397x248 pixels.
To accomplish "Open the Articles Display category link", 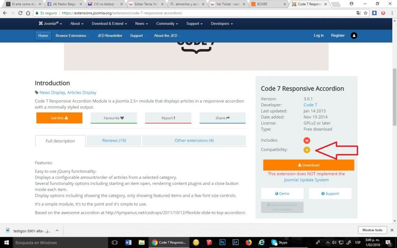I will point(82,93).
